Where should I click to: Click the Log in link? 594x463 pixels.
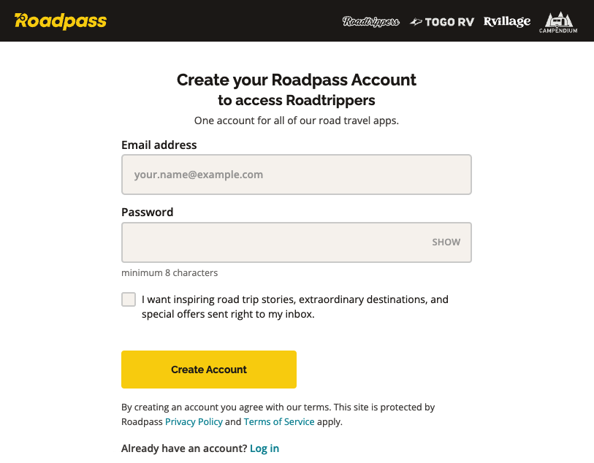click(x=264, y=448)
